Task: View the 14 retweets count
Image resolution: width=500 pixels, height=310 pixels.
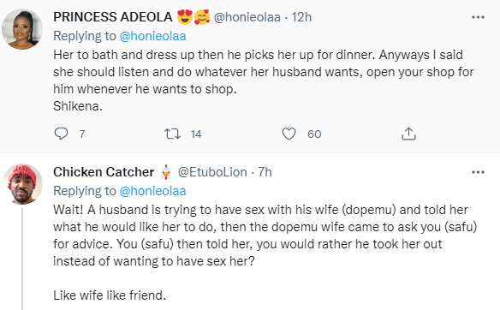Action: [196, 134]
